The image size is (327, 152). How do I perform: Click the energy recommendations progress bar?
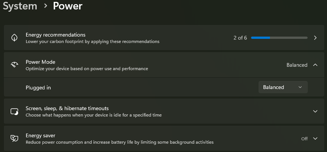[279, 38]
